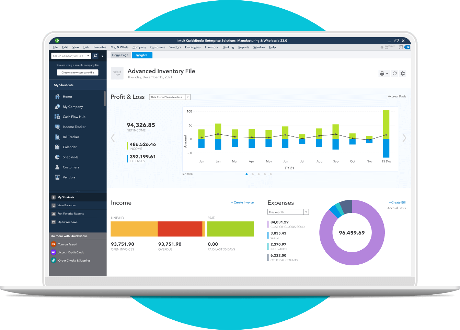Expand the search scope dropdown arrow
This screenshot has width=460, height=330.
(x=88, y=56)
